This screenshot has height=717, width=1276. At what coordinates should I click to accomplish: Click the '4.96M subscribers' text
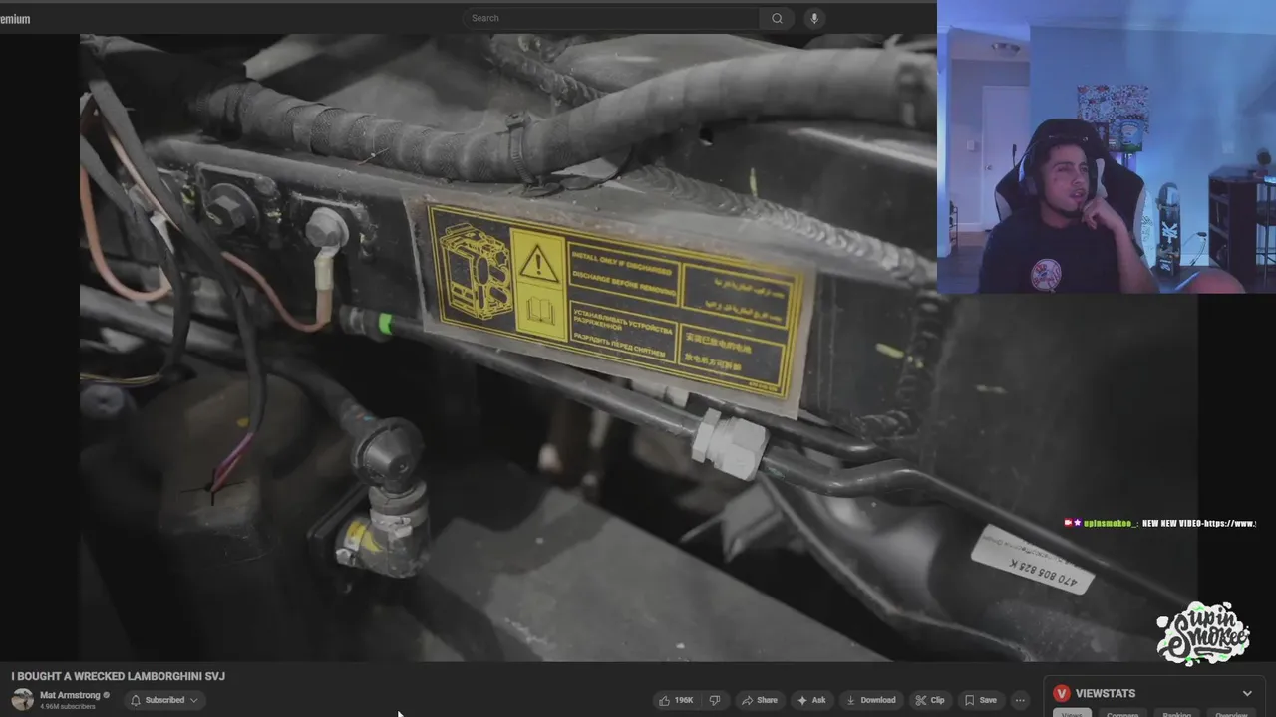click(68, 707)
